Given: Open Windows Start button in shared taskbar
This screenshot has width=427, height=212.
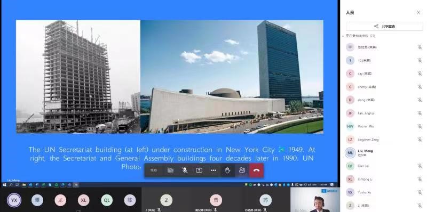Looking at the screenshot, I should click(x=4, y=185).
